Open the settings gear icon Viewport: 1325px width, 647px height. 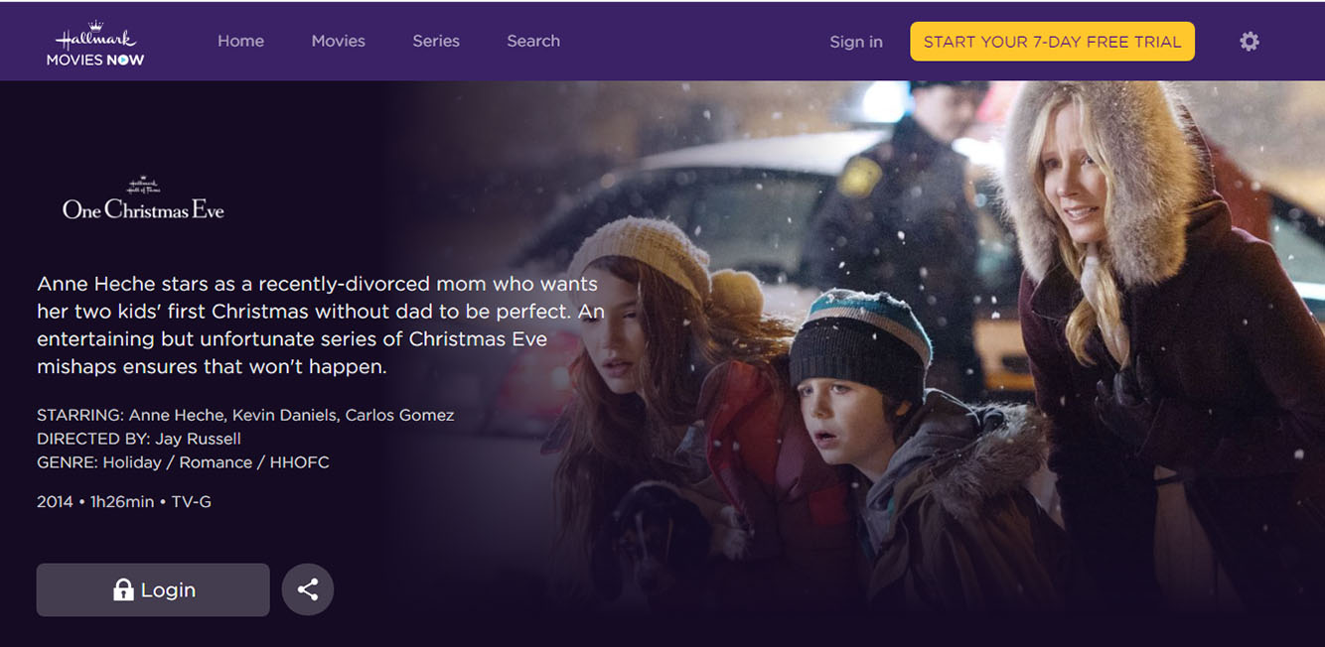(x=1250, y=42)
